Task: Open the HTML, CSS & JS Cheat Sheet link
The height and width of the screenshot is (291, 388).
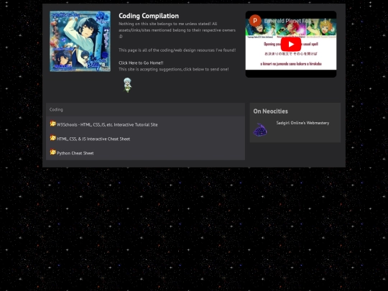Action: [93, 139]
